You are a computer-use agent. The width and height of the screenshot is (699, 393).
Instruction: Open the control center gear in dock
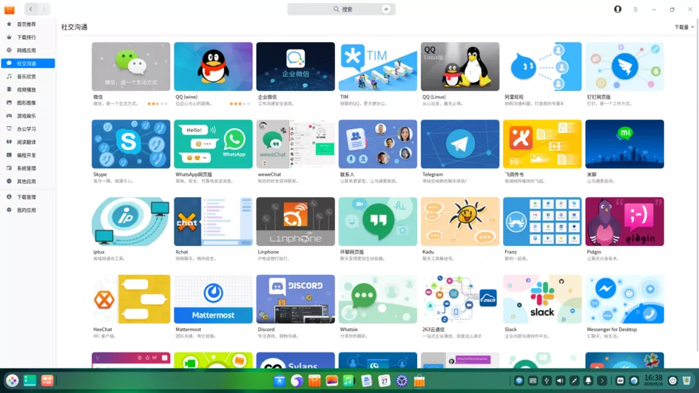[x=402, y=380]
